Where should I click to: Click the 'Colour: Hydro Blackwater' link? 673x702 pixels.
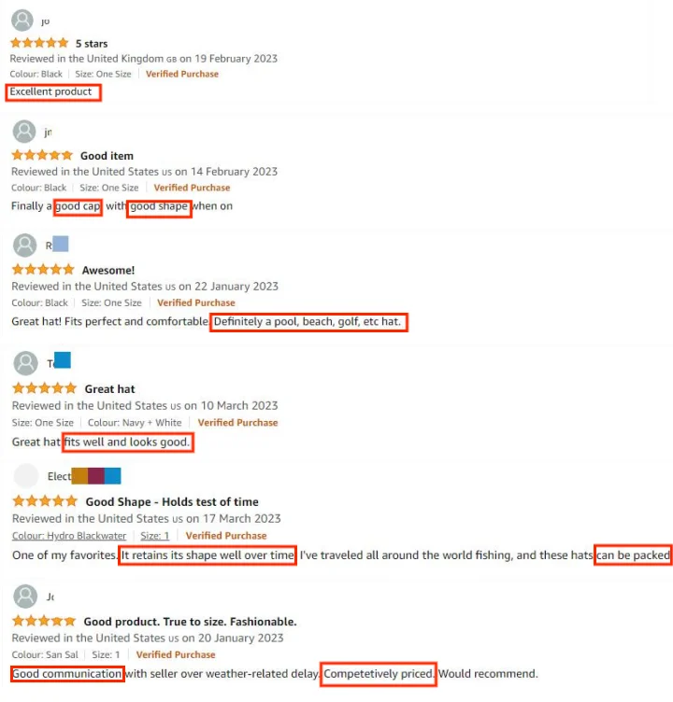69,536
